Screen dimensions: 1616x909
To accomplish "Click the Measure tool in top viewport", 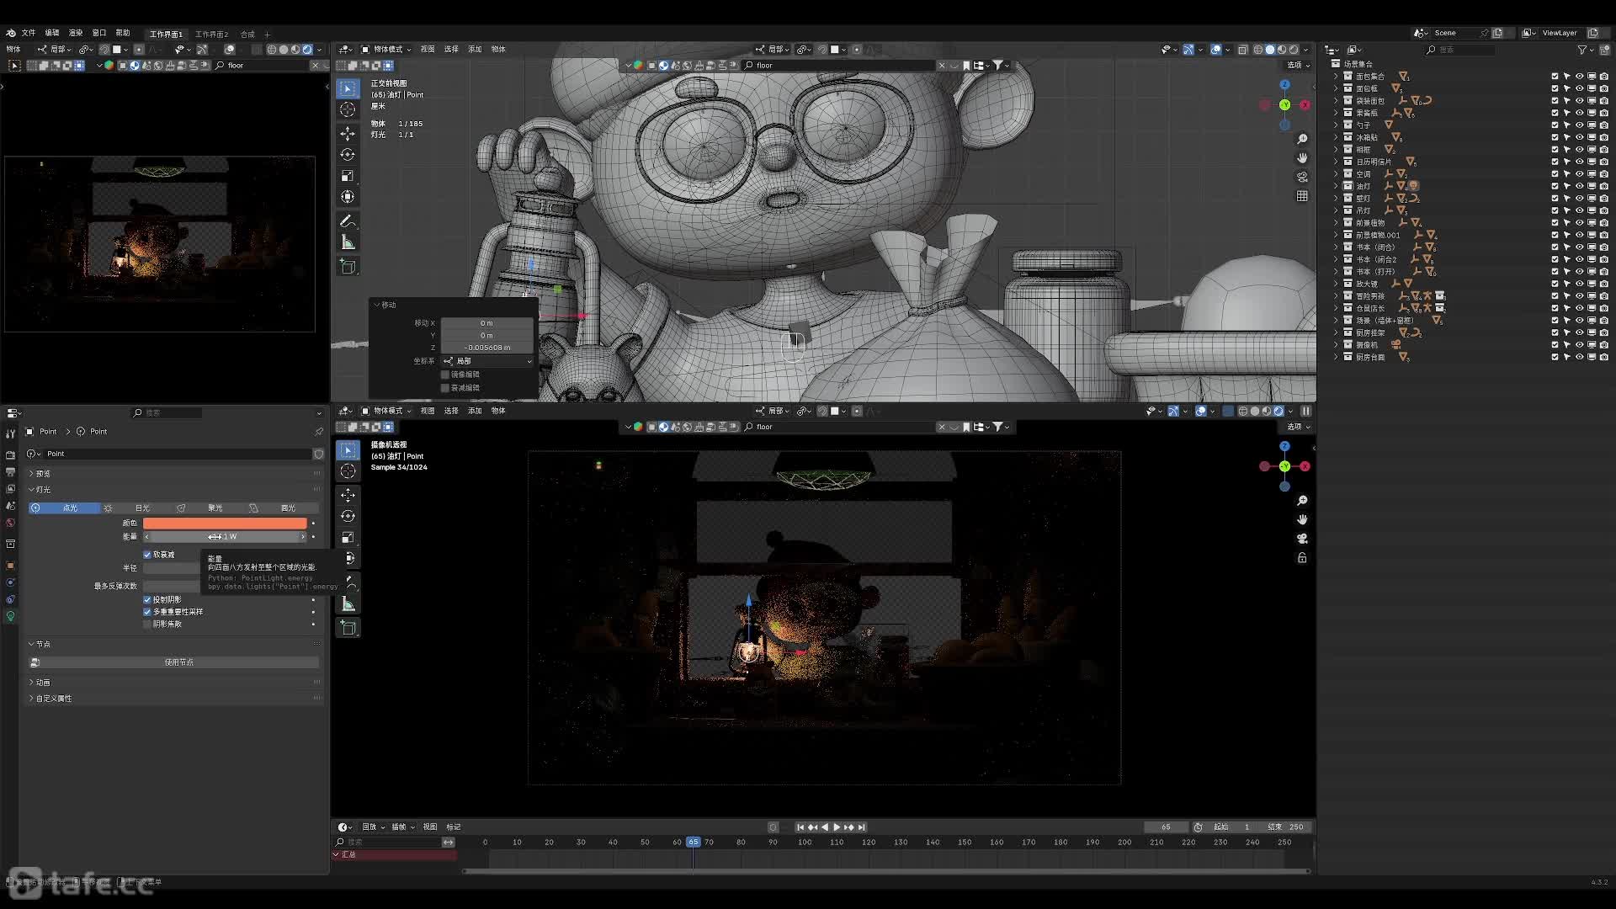I will pyautogui.click(x=348, y=243).
